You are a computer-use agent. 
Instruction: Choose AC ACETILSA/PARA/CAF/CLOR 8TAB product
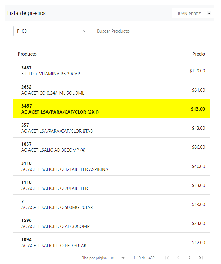(111, 128)
